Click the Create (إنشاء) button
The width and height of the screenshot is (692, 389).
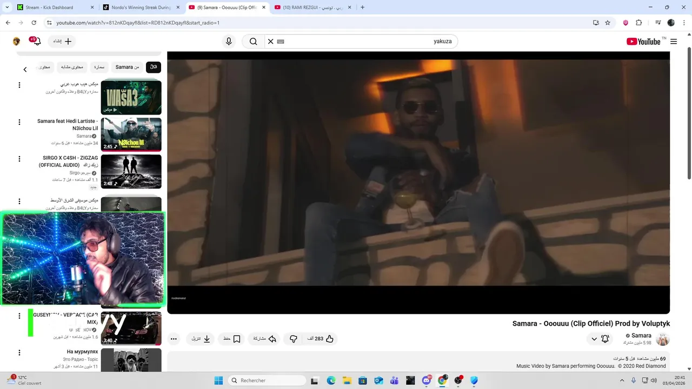(x=62, y=42)
